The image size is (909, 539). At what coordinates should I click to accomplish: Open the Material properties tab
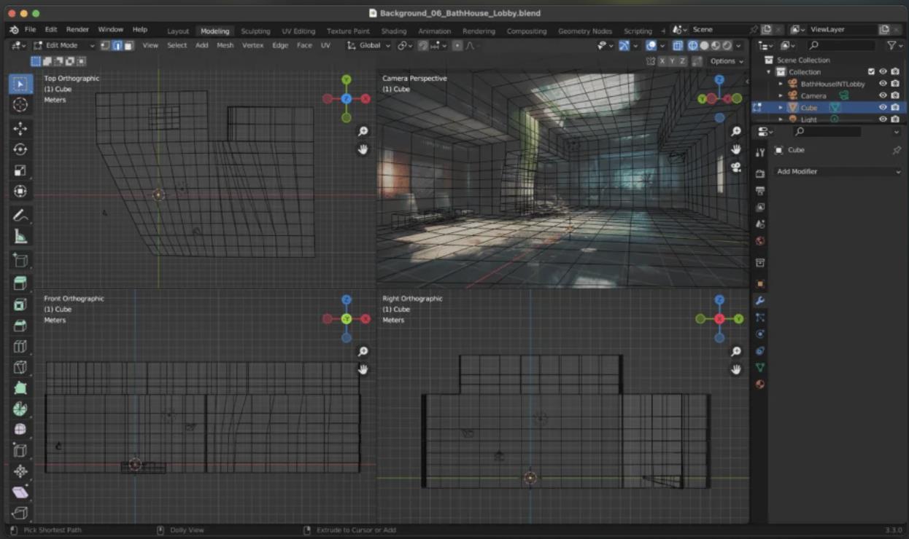[760, 384]
